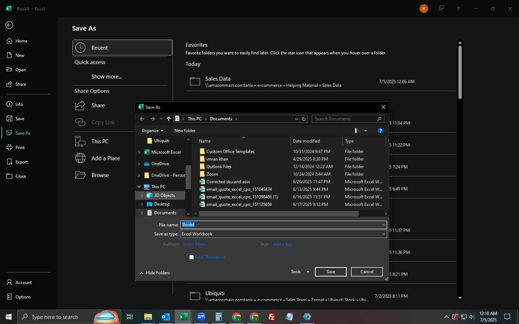The height and width of the screenshot is (324, 519).
Task: Click the back arrow in Excel backstage
Action: click(x=9, y=25)
